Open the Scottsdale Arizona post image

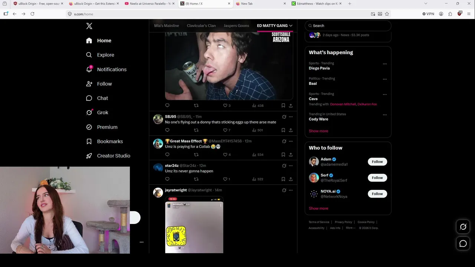coord(229,66)
